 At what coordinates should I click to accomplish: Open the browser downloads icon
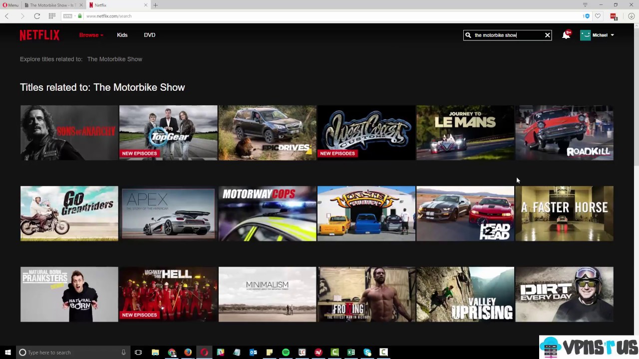coord(631,16)
